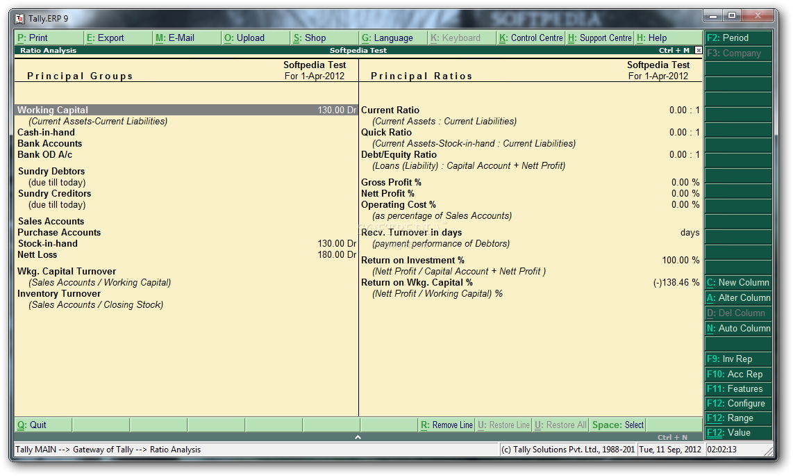Click the Principal Groups heading

[80, 76]
